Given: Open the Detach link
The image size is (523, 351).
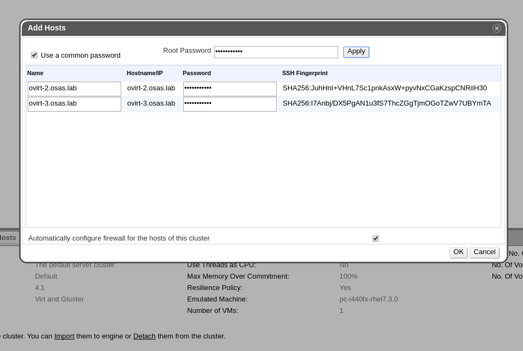Looking at the screenshot, I should [144, 336].
